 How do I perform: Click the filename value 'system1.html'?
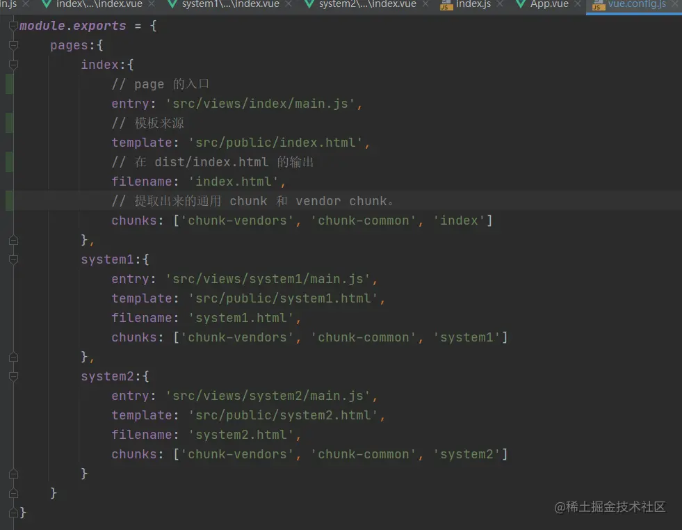coord(241,318)
